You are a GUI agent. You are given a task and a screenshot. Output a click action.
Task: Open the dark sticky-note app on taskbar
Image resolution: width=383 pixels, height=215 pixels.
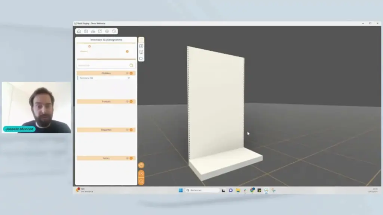click(259, 190)
